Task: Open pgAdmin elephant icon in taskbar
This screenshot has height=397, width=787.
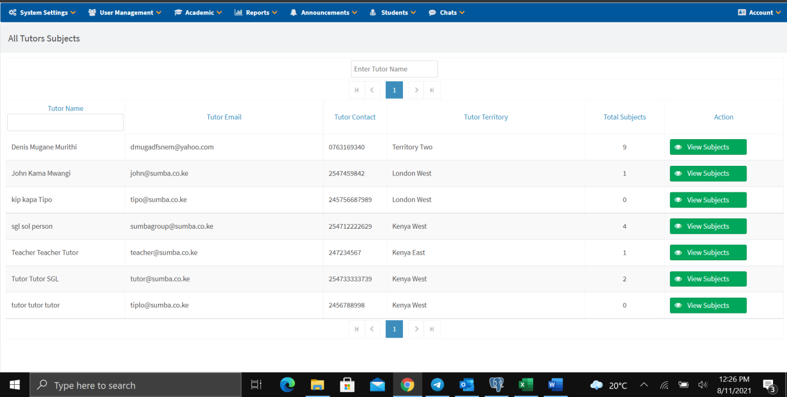Action: coord(496,385)
